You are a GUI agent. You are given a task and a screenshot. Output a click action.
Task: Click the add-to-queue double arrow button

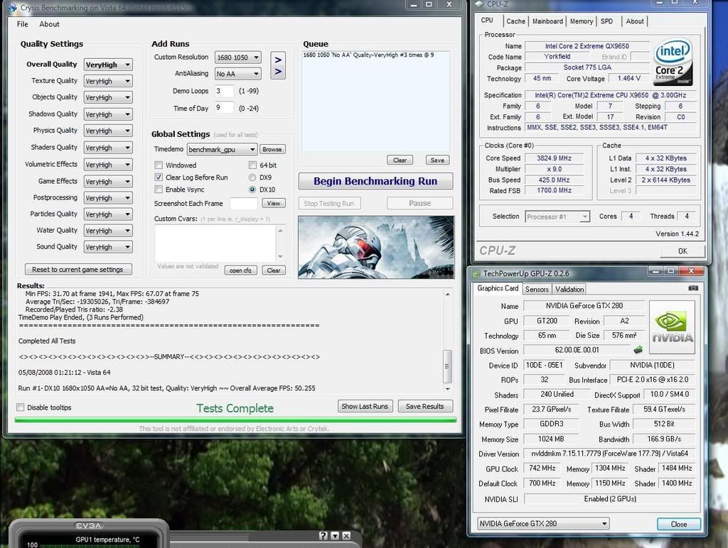click(x=278, y=65)
